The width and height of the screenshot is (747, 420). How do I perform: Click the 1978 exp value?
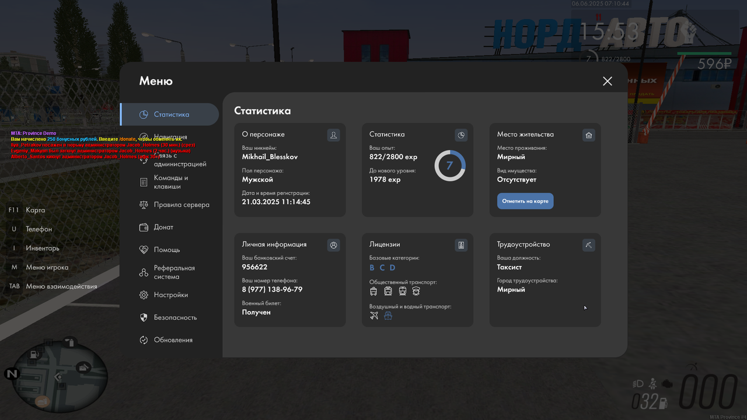point(385,180)
